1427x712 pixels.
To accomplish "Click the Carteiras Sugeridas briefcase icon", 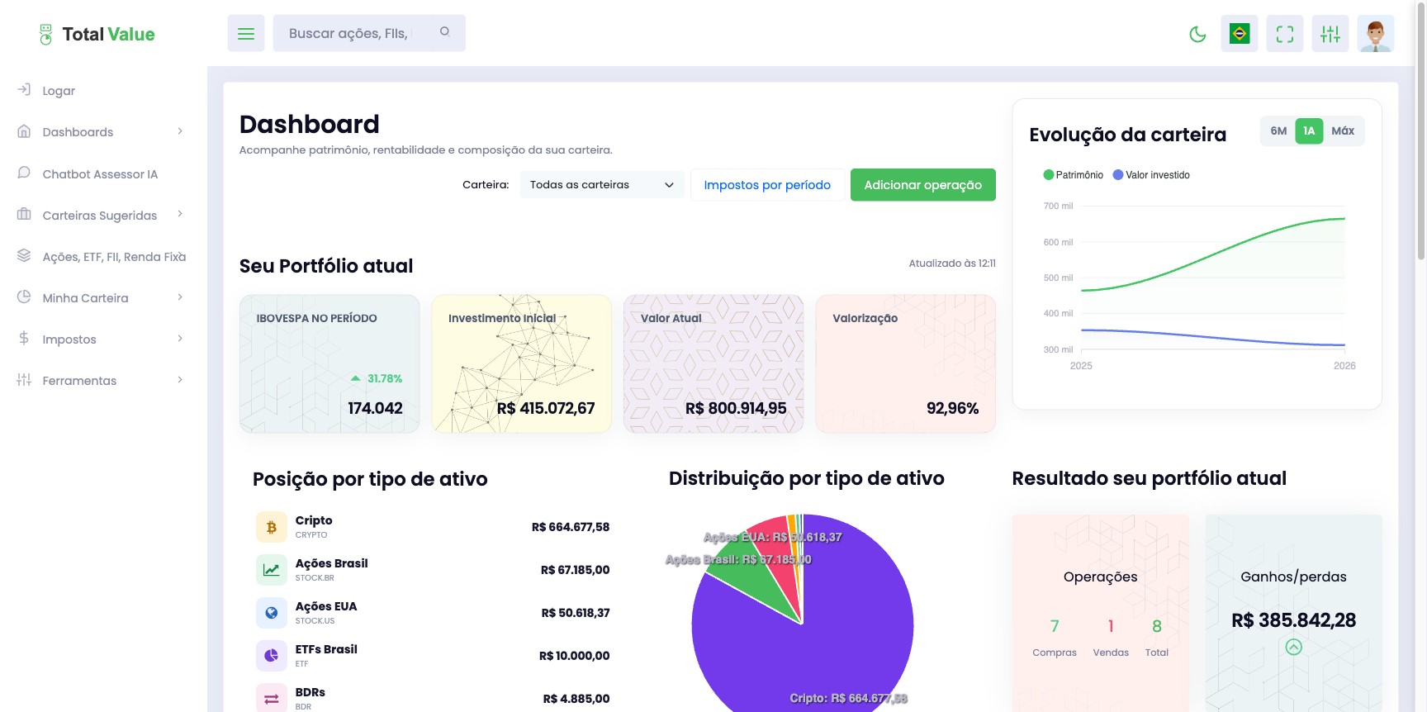I will 24,215.
